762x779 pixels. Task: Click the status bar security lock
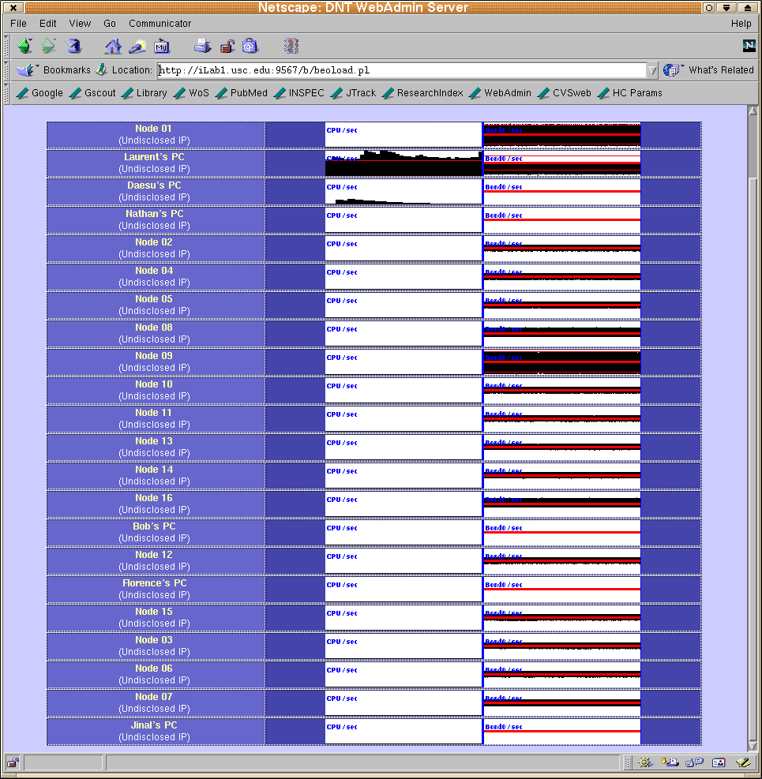(13, 762)
